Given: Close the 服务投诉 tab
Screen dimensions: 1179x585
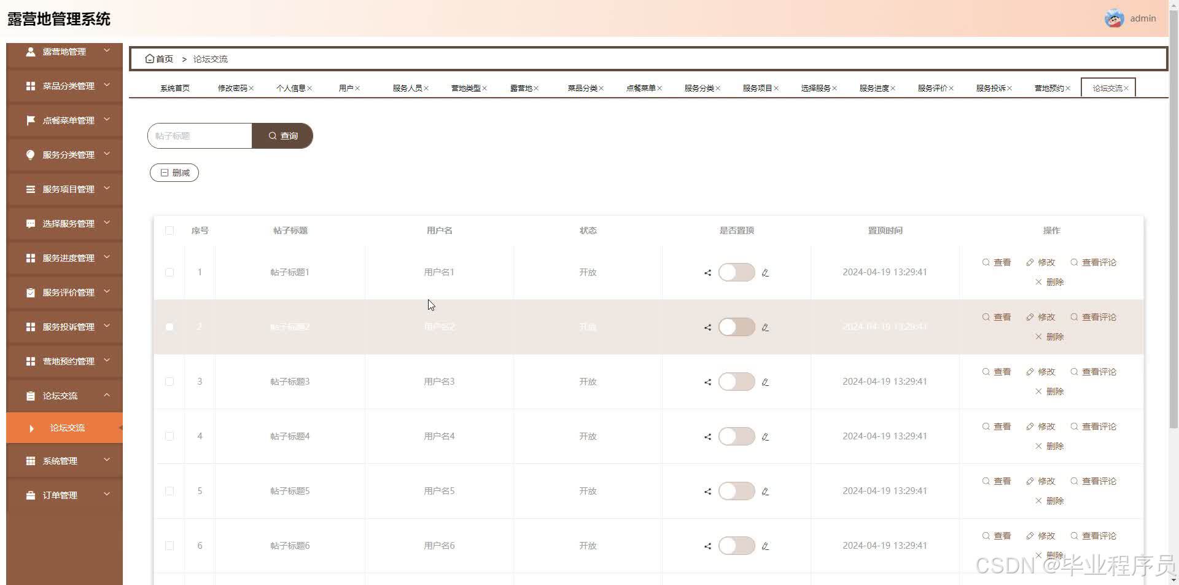Looking at the screenshot, I should pos(1010,88).
